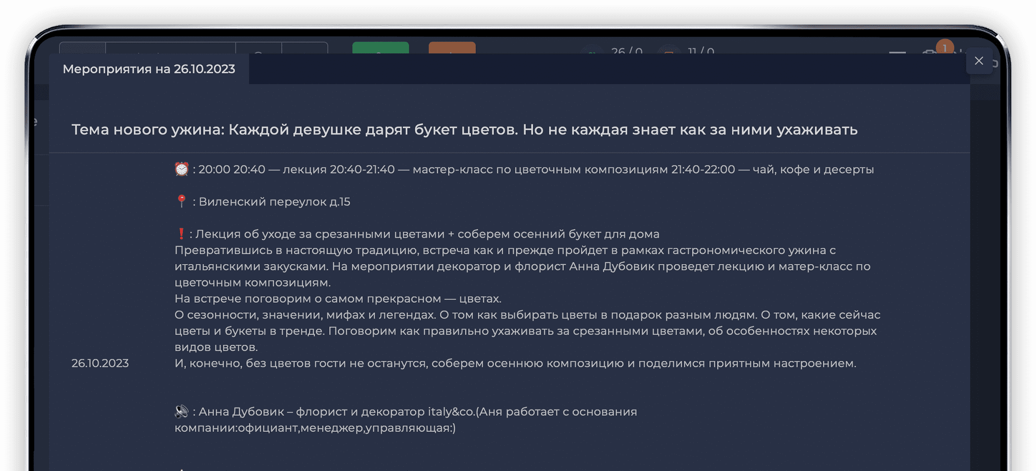Screen dimensions: 1036x471
Task: Close the events dialog with the X button
Action: point(980,61)
